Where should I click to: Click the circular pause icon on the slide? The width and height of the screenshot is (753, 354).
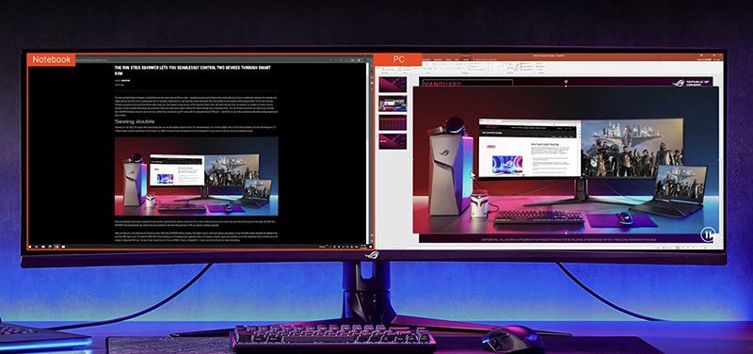point(708,234)
